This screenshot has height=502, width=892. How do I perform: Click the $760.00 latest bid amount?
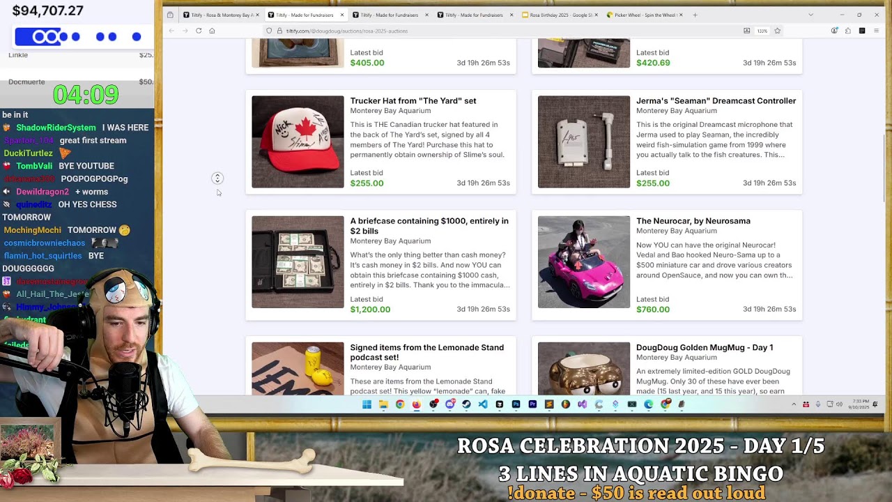pos(653,310)
